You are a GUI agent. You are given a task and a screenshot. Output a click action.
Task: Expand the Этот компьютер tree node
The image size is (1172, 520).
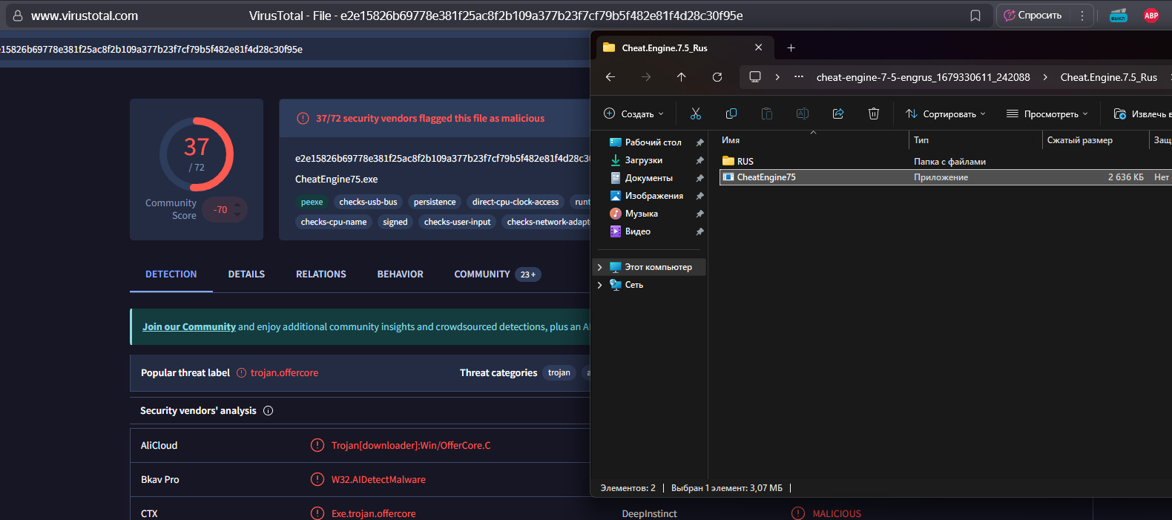tap(599, 267)
